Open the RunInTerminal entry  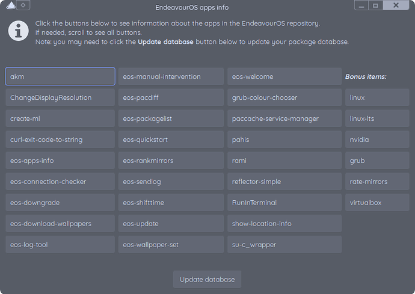coord(284,203)
